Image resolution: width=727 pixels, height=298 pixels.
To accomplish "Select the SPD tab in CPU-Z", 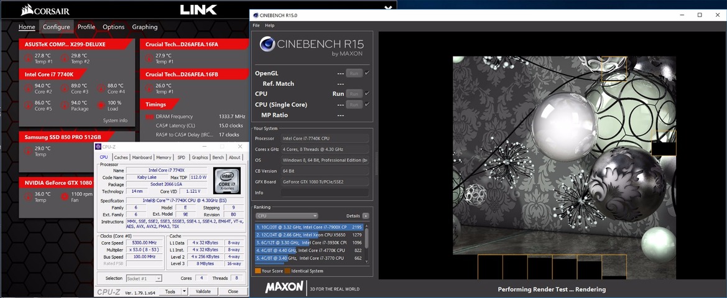I will pos(182,157).
